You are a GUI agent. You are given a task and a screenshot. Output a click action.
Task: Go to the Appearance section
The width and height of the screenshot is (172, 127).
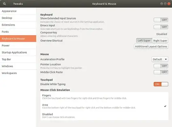pyautogui.click(x=18, y=11)
